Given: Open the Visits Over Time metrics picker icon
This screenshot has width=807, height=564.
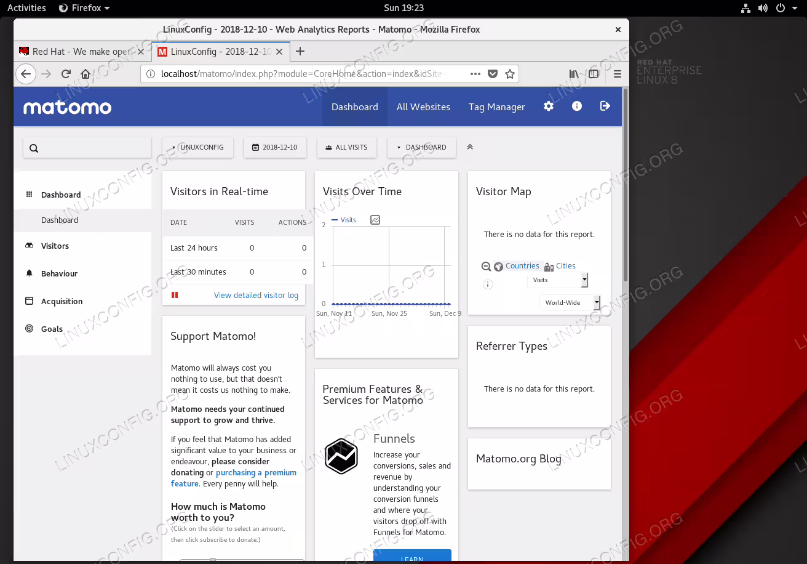Looking at the screenshot, I should (375, 220).
